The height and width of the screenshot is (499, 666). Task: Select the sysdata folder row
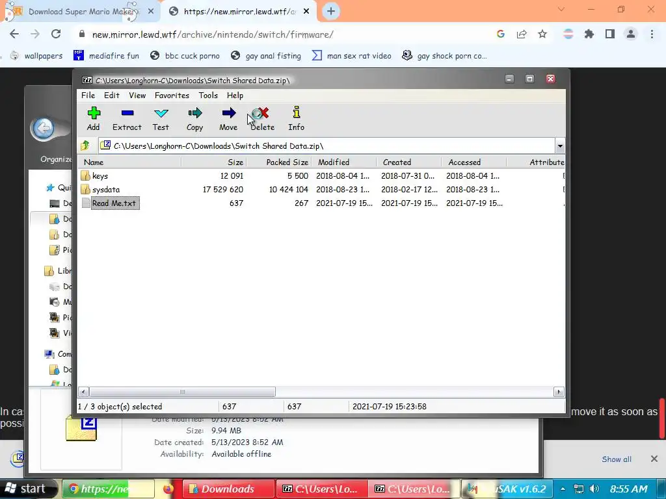click(x=321, y=189)
